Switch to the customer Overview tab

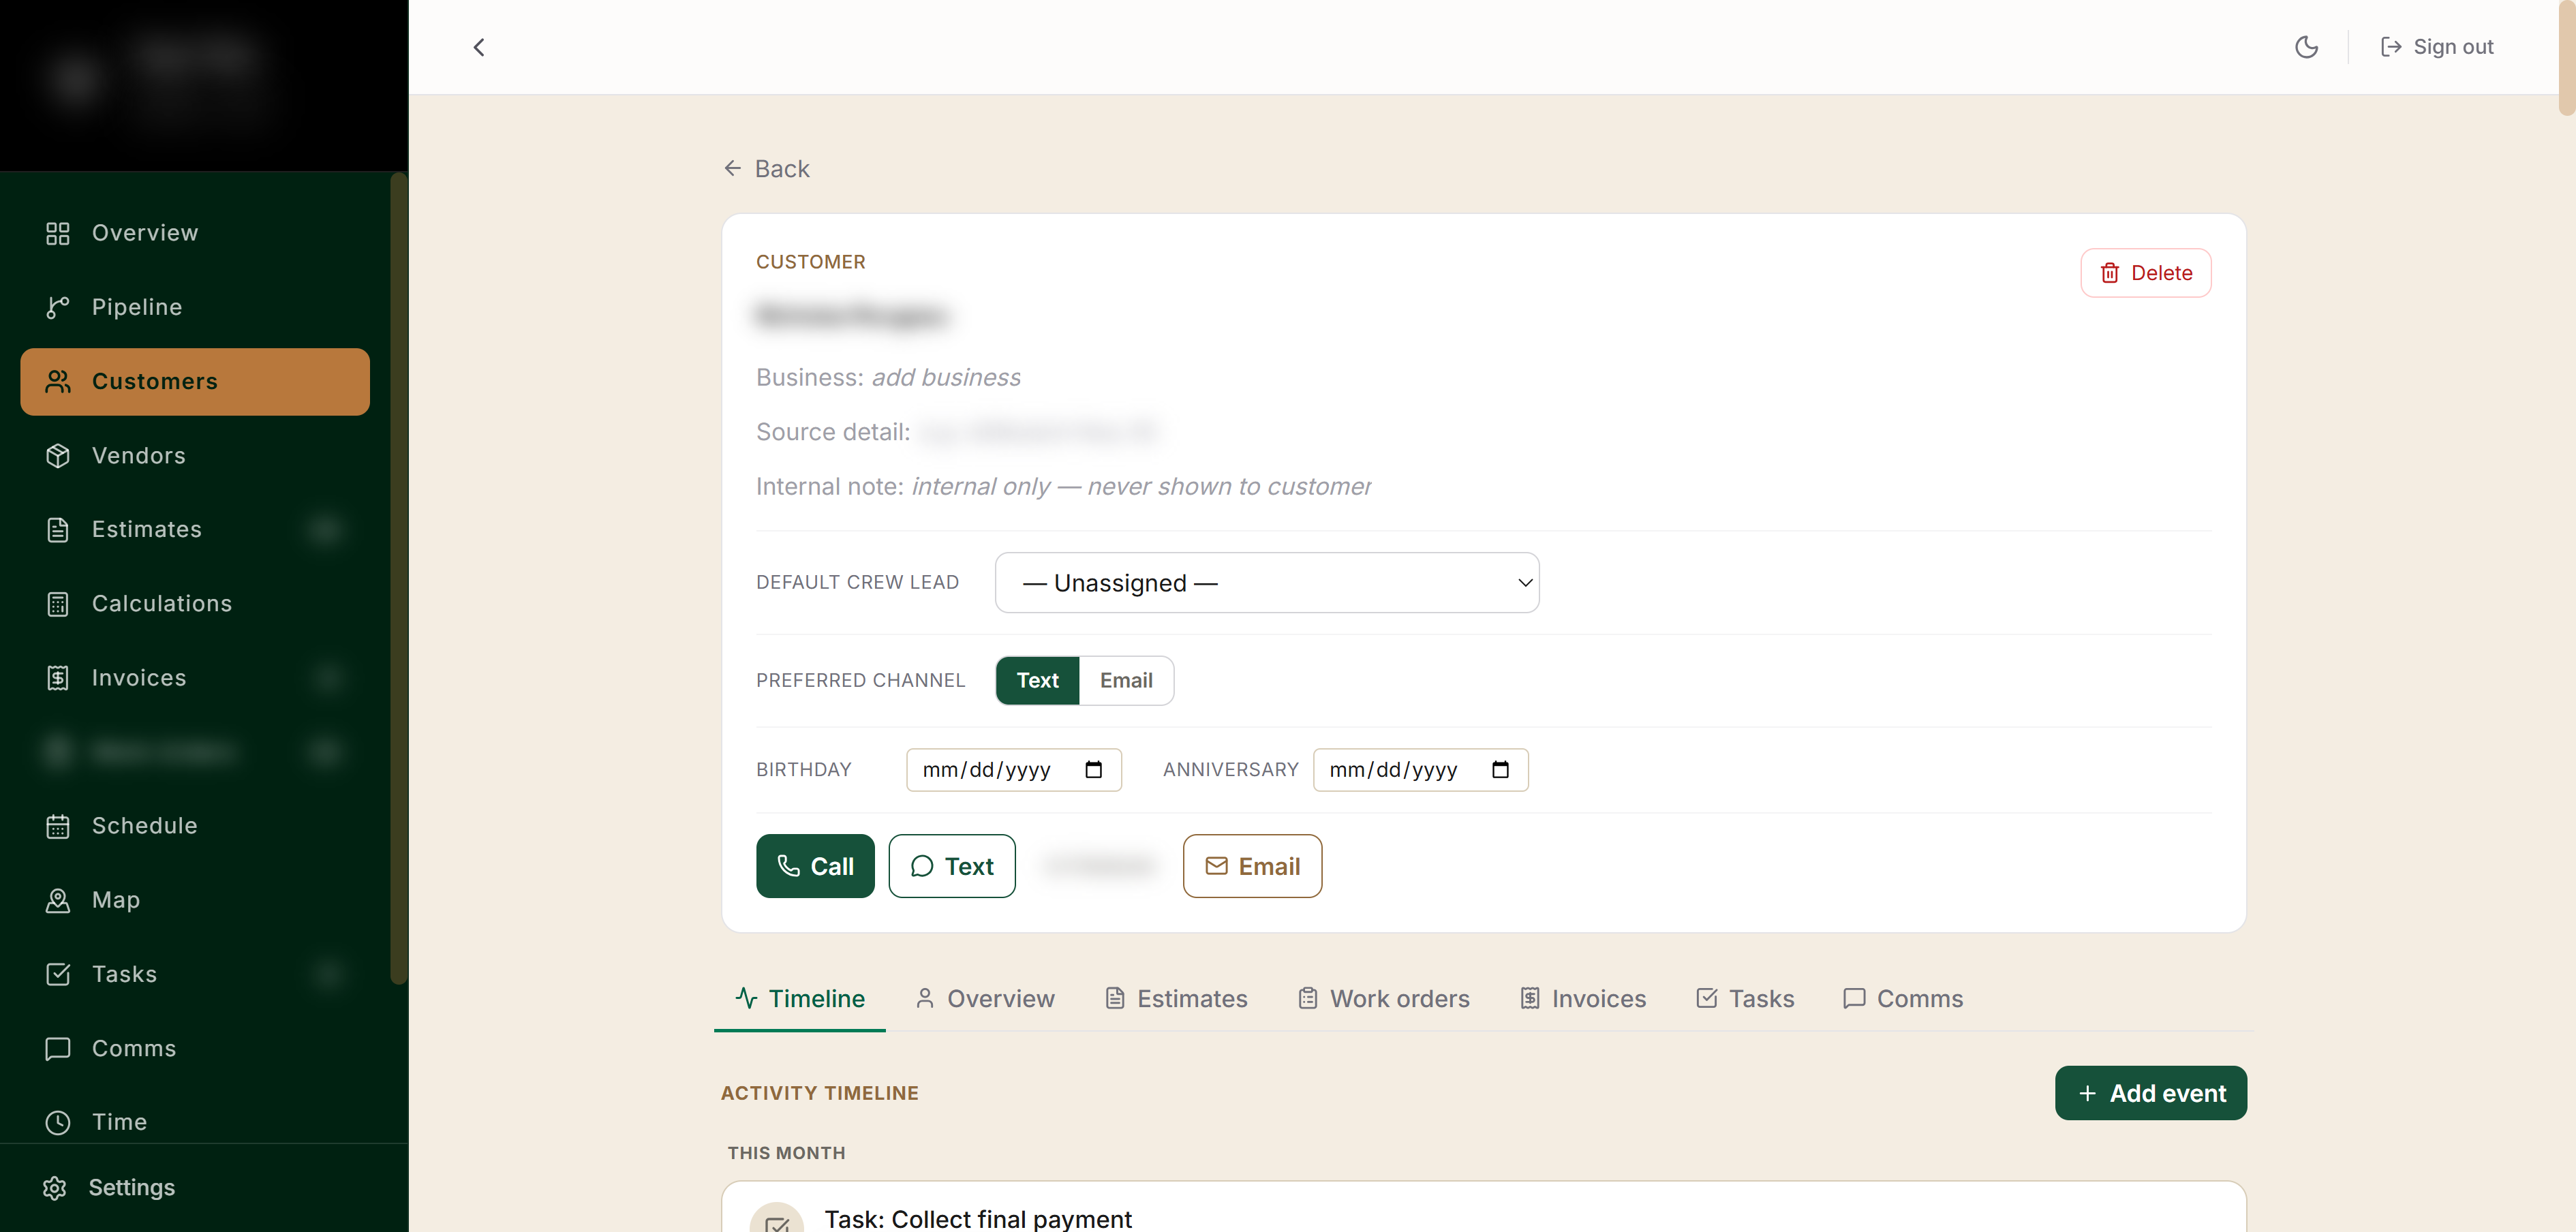pyautogui.click(x=985, y=999)
